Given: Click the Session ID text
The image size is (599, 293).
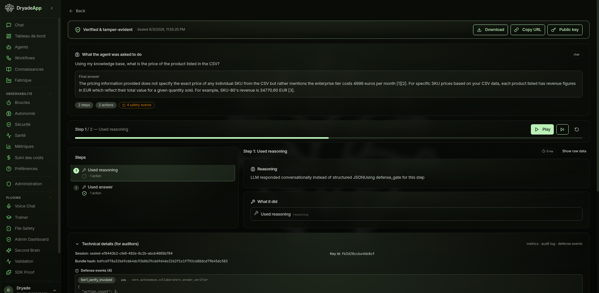Looking at the screenshot, I should [124, 254].
